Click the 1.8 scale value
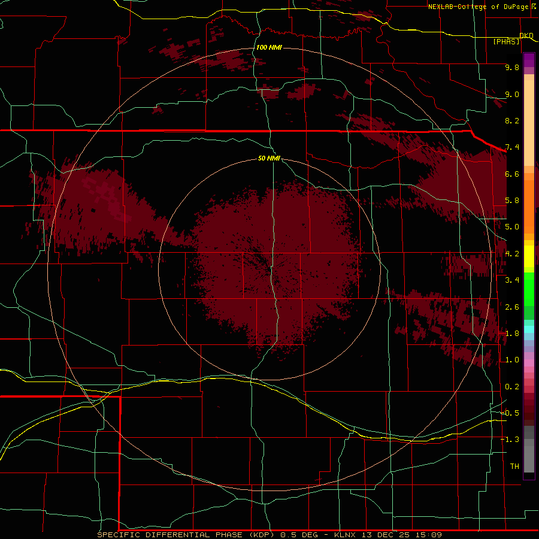Viewport: 539px width, 539px height. (512, 334)
